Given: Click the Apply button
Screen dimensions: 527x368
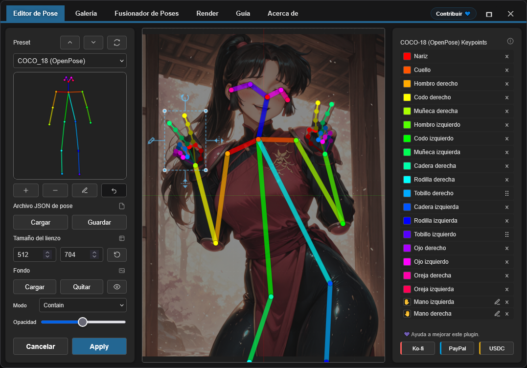Looking at the screenshot, I should [x=99, y=346].
